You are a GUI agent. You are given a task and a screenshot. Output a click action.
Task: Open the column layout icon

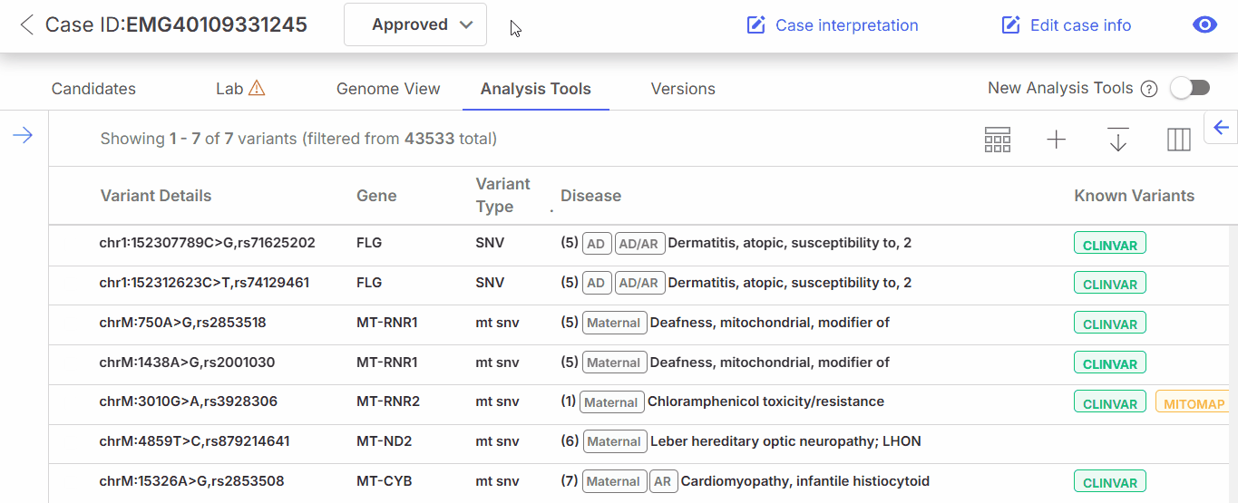coord(1178,140)
